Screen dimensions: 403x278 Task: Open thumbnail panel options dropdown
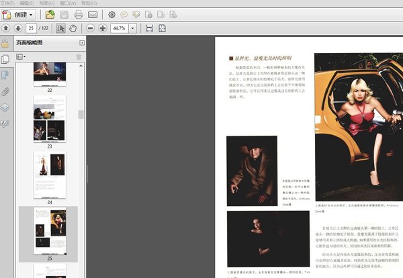point(21,57)
